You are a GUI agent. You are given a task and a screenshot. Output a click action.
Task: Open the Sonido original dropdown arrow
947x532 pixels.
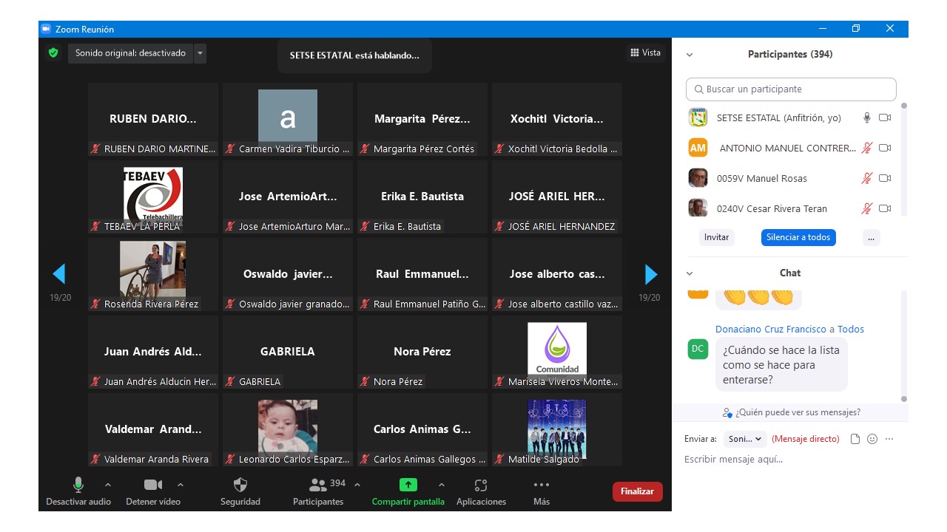pos(200,53)
